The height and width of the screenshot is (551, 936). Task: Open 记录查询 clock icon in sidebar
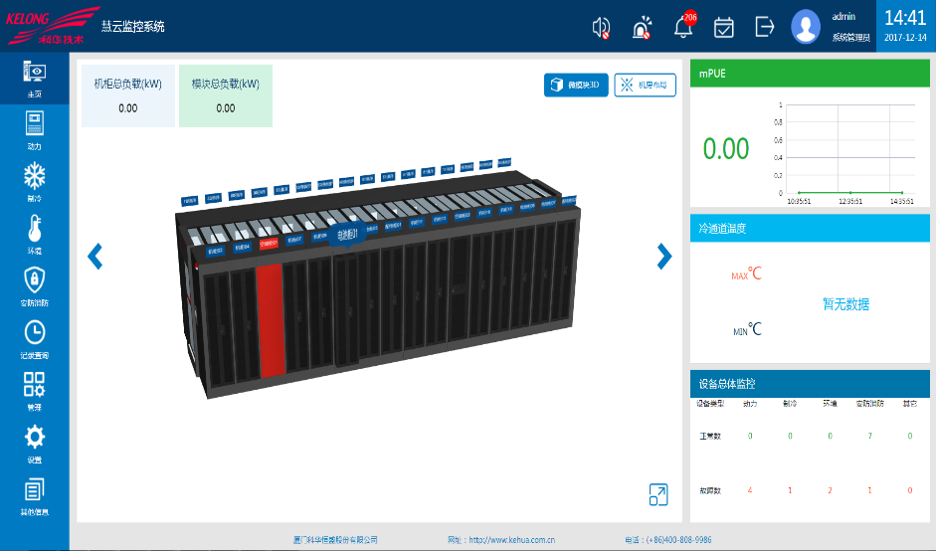tap(34, 333)
